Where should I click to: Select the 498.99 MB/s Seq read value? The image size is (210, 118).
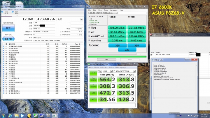(117, 28)
